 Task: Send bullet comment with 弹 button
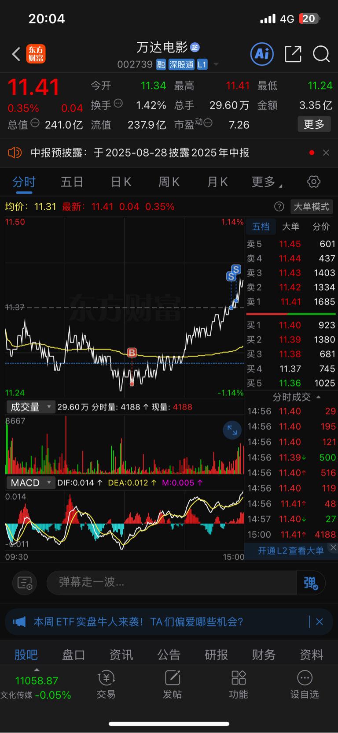(311, 583)
